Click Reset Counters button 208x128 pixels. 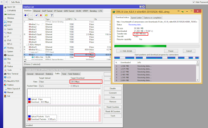point(113,107)
